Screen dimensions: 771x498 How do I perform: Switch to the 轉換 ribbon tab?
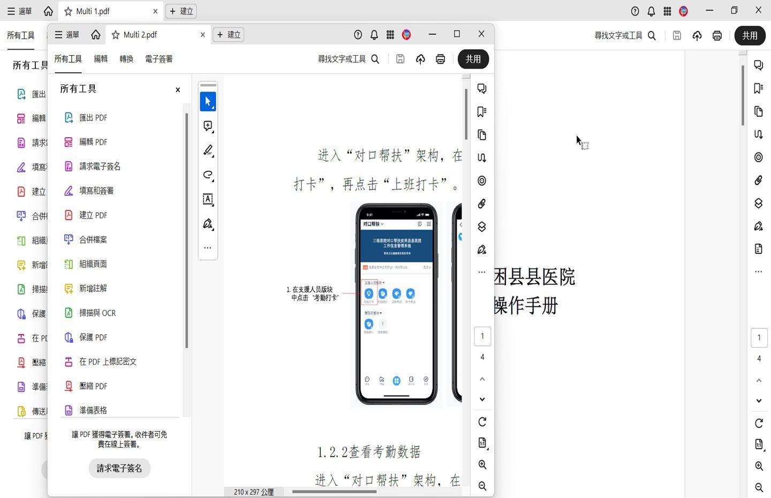pos(126,59)
